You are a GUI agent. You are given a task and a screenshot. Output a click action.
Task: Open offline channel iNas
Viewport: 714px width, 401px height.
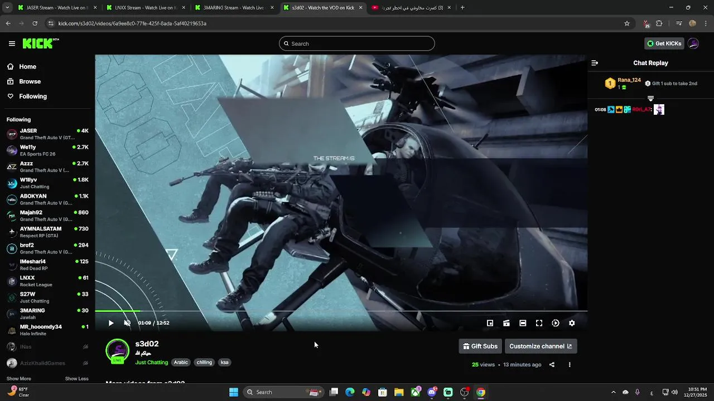(47, 347)
